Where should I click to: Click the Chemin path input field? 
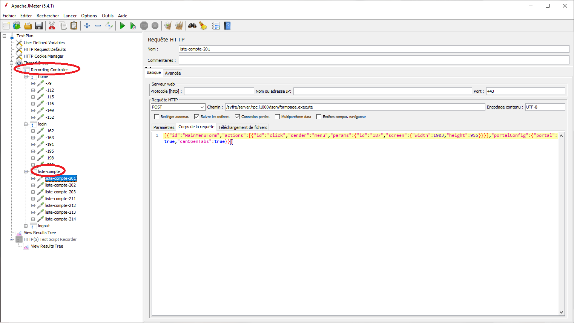(x=355, y=107)
